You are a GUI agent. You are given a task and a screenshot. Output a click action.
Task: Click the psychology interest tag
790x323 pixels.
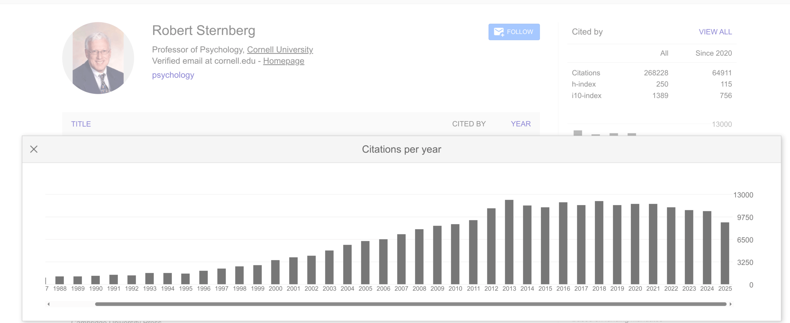pyautogui.click(x=173, y=75)
